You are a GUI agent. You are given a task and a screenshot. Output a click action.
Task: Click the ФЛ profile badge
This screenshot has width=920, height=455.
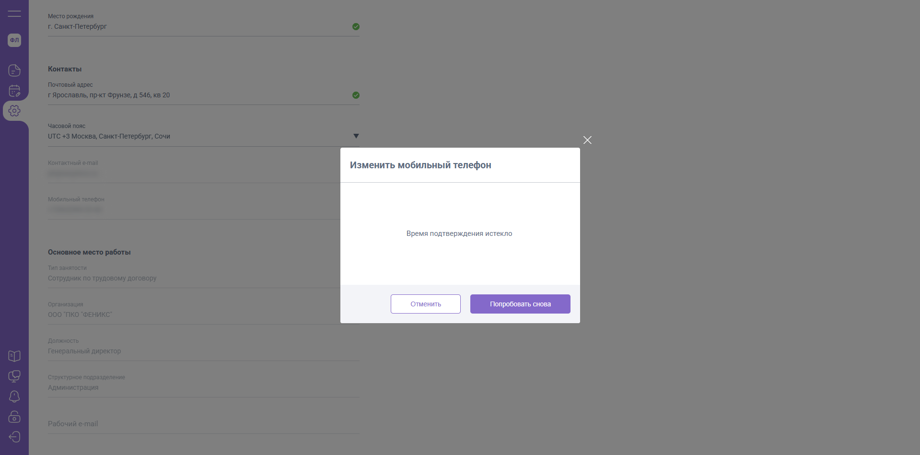14,40
